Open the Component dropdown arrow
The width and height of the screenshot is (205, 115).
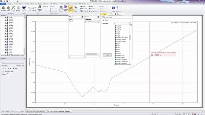130,23
